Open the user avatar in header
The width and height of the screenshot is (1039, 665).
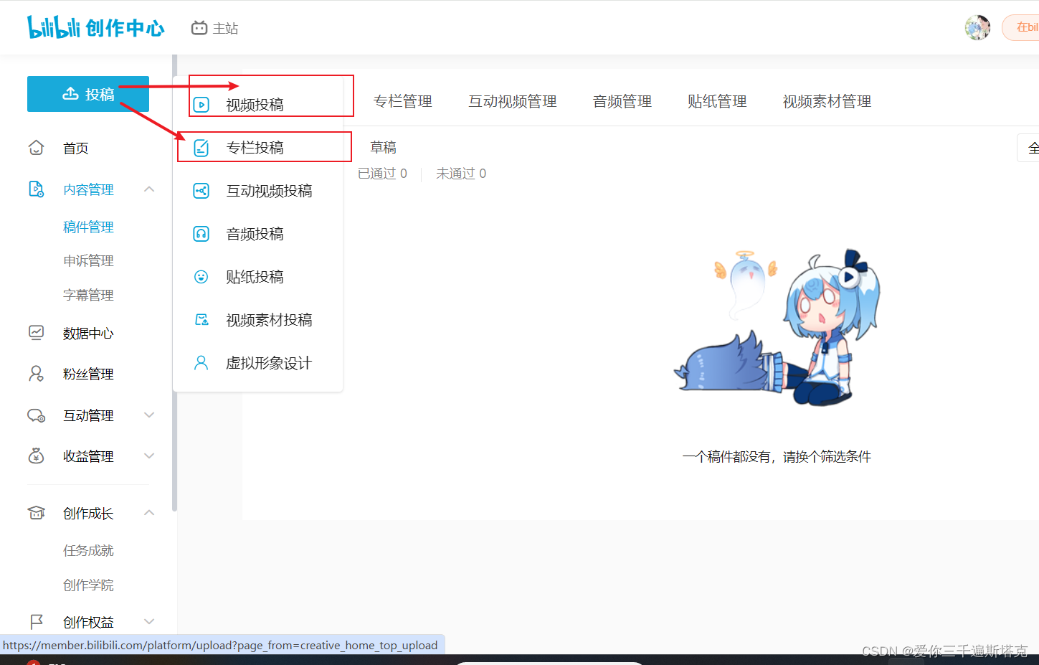(x=977, y=27)
